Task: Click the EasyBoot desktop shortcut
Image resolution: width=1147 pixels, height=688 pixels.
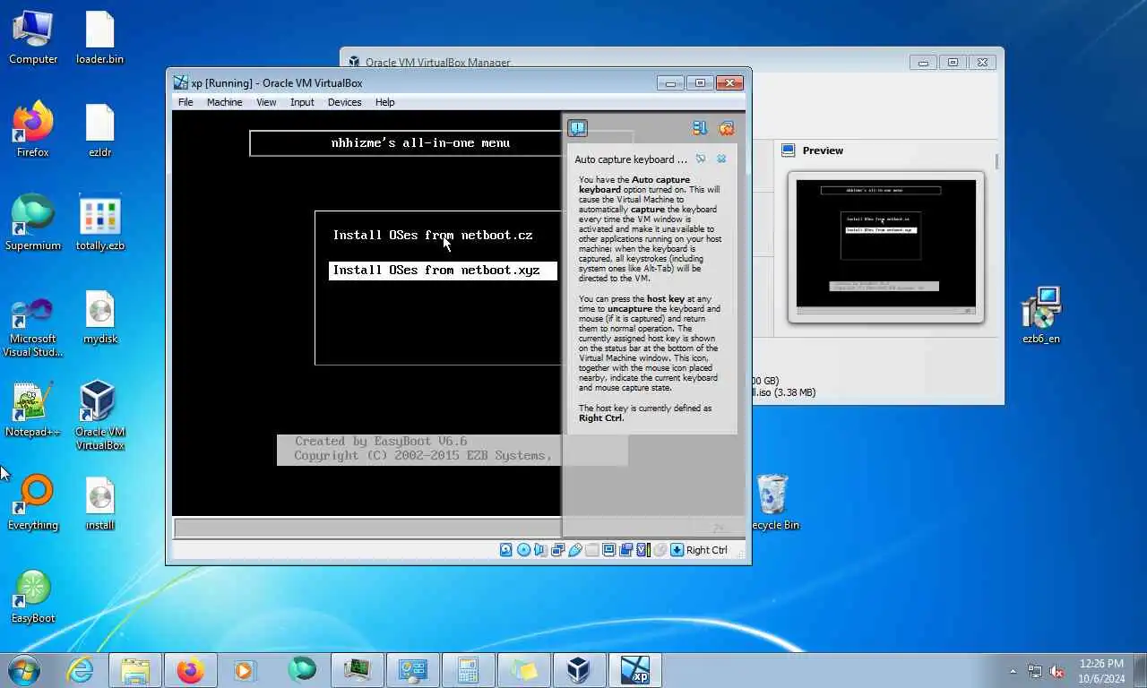Action: (33, 597)
